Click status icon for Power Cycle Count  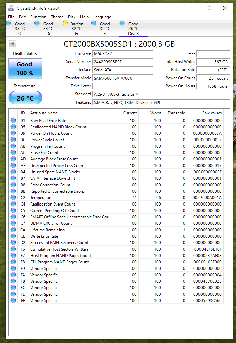tap(13, 140)
